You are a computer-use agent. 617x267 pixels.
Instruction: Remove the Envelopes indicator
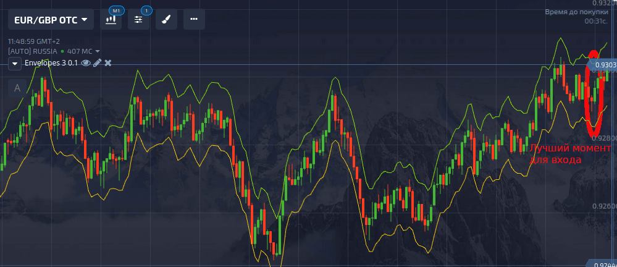[x=108, y=63]
